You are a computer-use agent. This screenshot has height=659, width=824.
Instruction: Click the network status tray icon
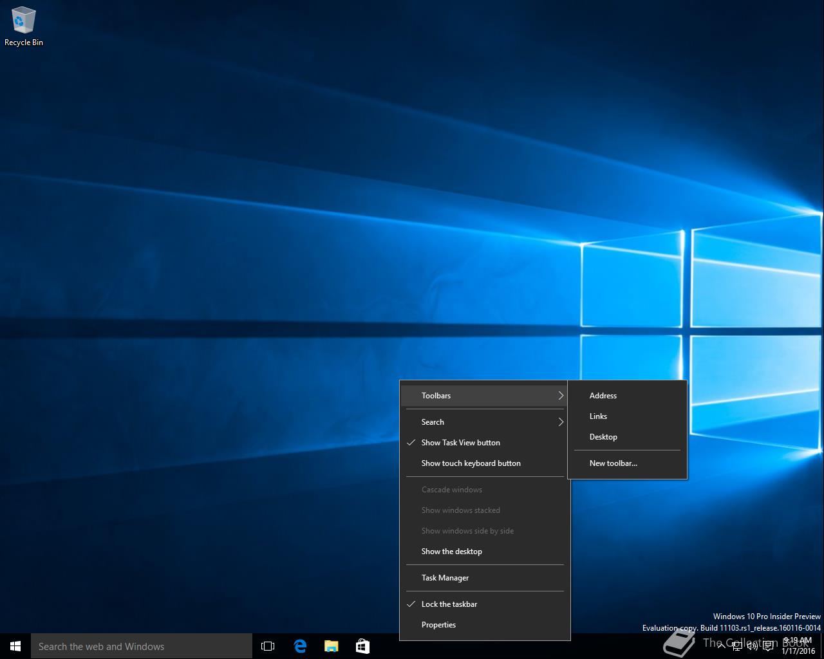pos(736,646)
